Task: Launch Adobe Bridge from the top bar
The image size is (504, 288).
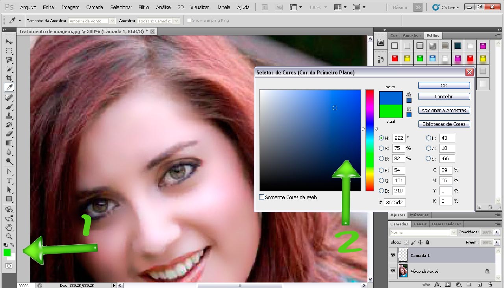Action: point(265,7)
